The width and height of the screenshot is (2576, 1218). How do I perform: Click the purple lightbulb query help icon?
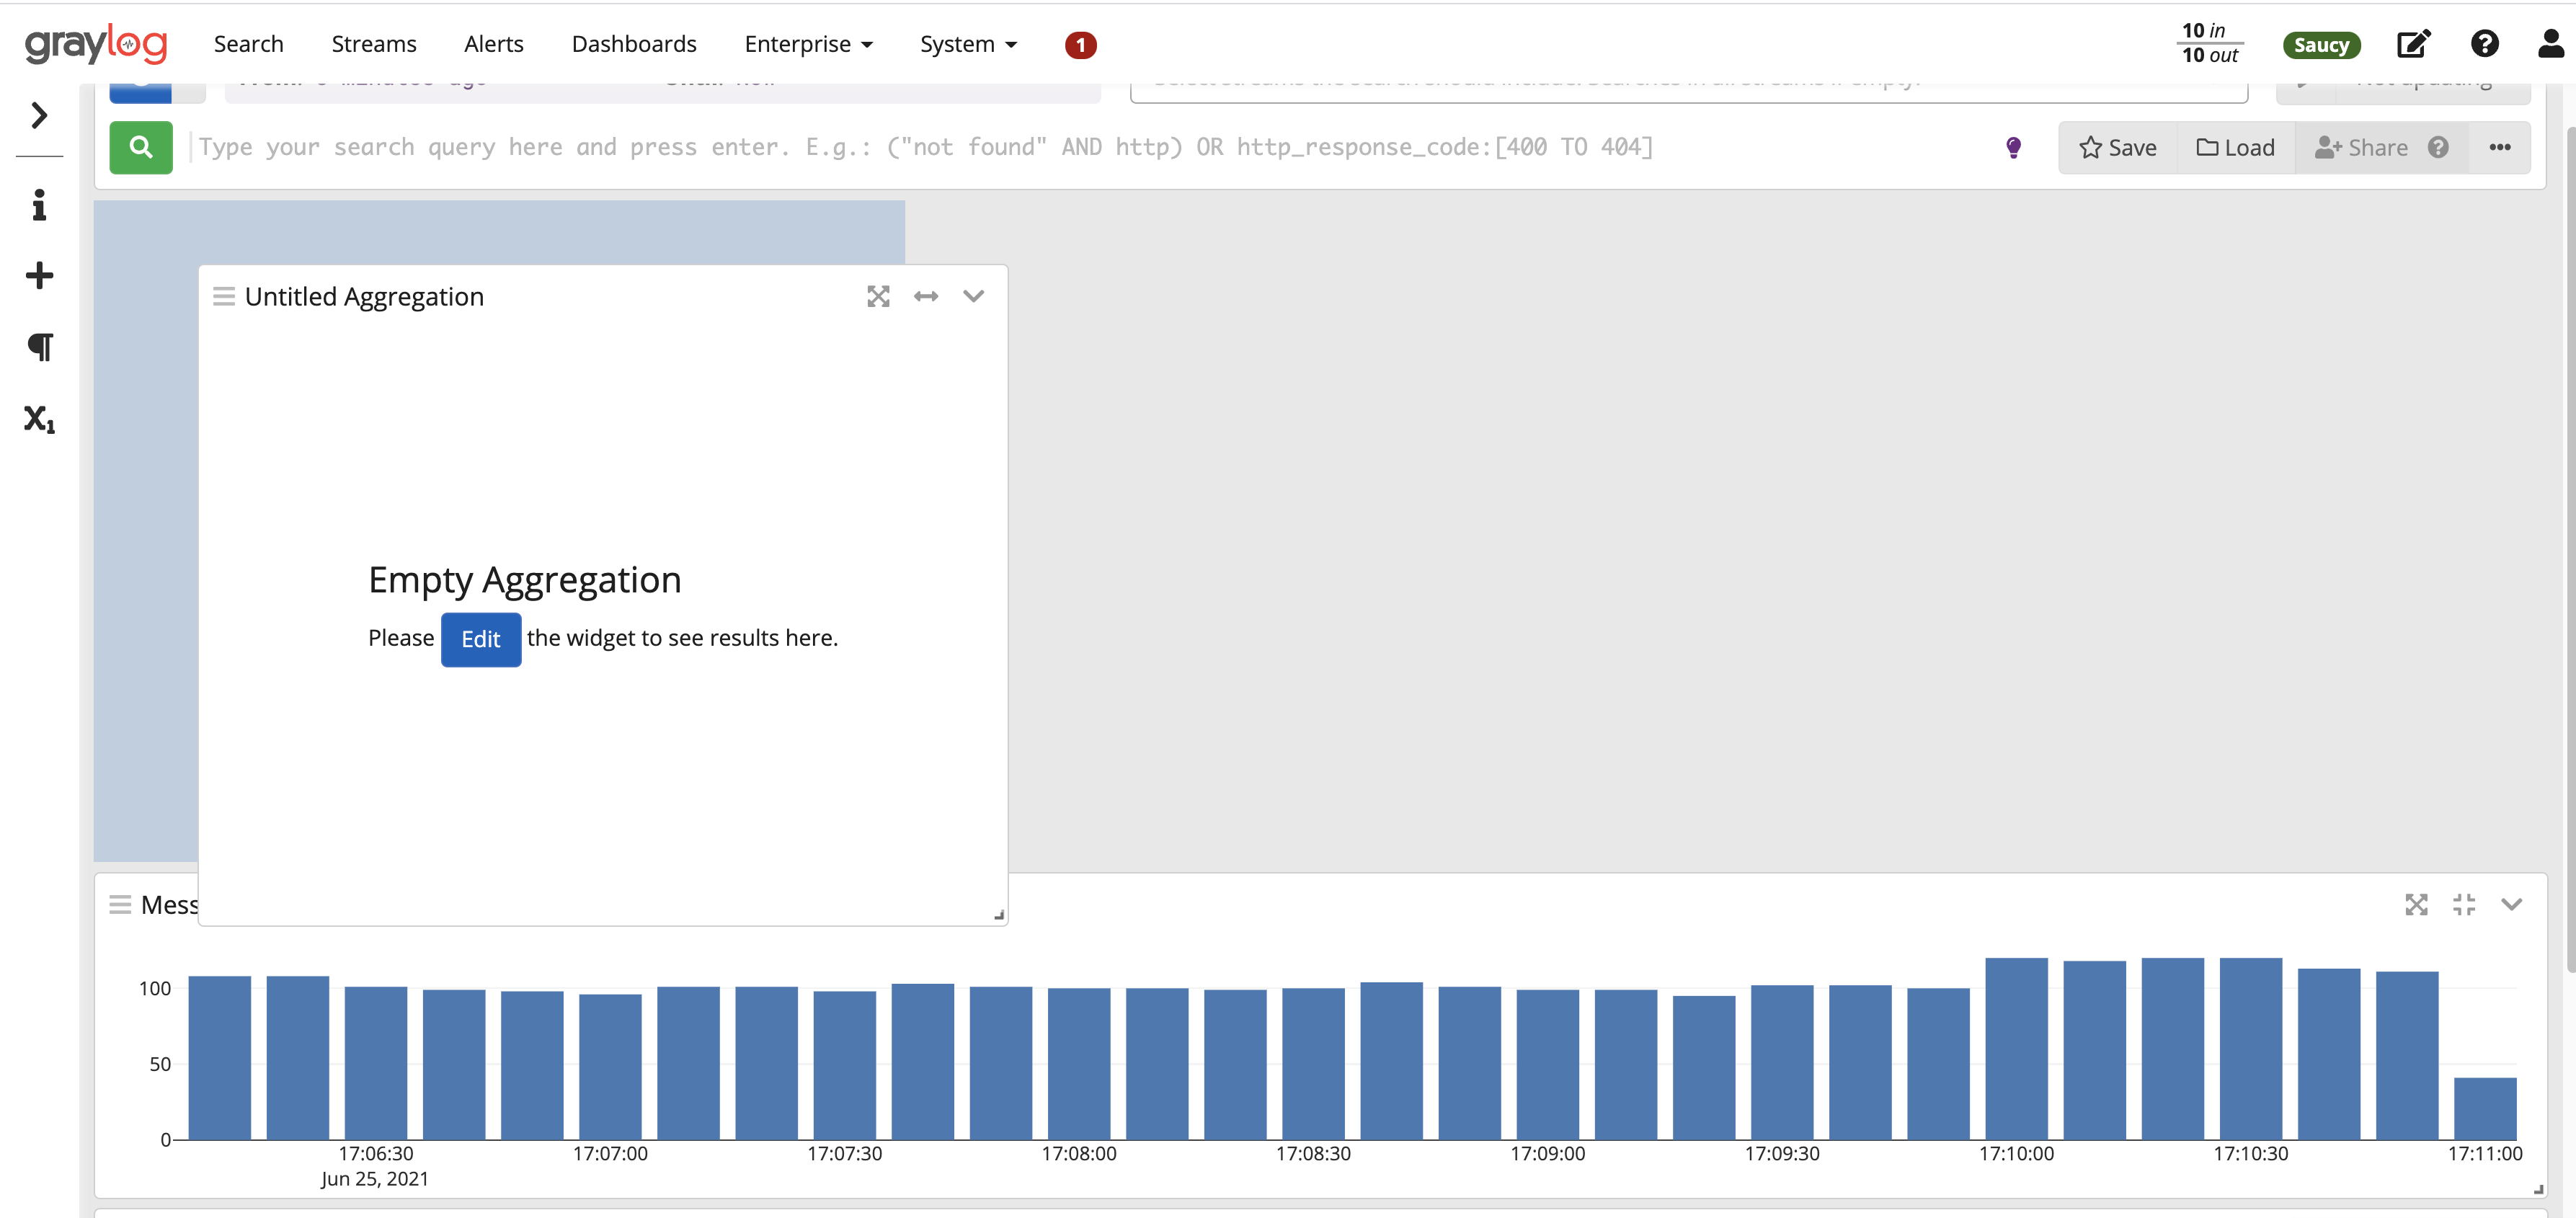coord(2013,147)
